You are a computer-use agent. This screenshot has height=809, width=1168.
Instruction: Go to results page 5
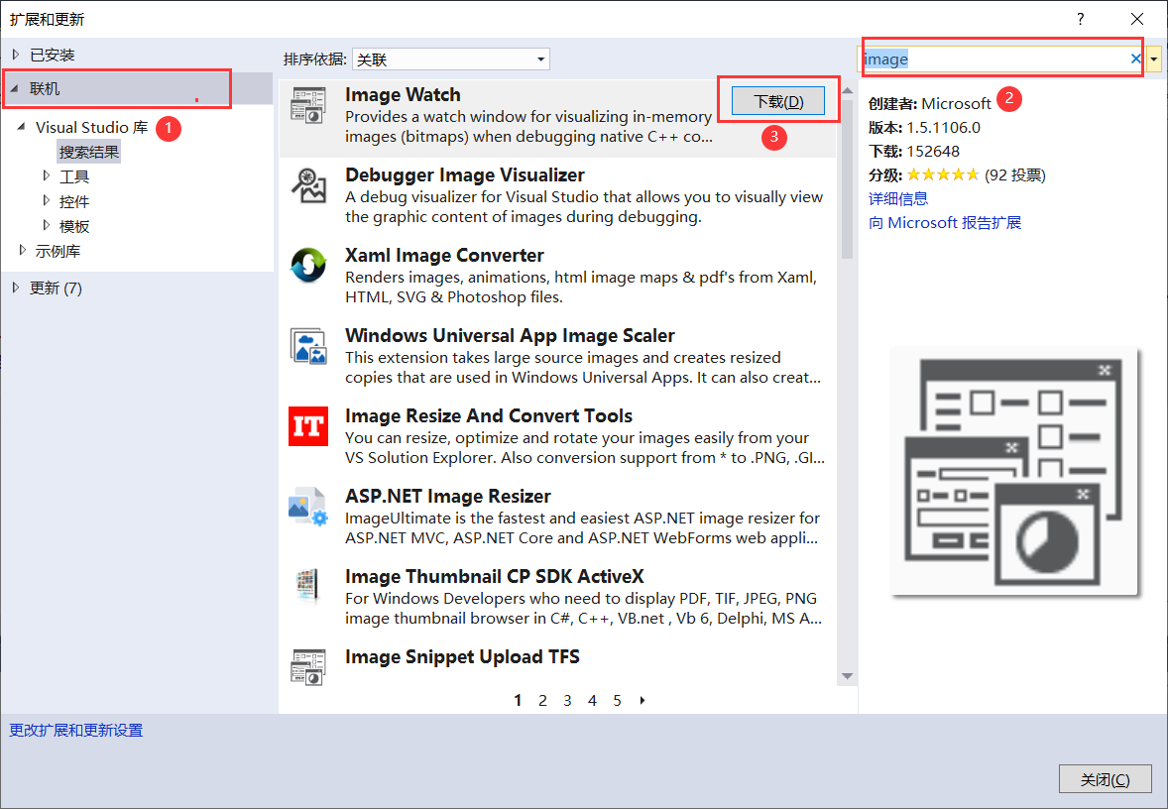[617, 700]
